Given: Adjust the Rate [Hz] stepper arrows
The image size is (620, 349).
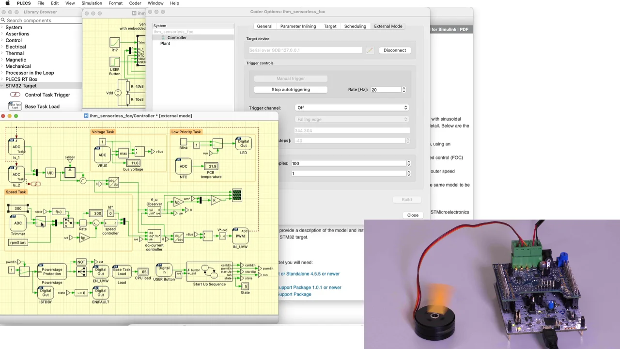Looking at the screenshot, I should pos(404,90).
